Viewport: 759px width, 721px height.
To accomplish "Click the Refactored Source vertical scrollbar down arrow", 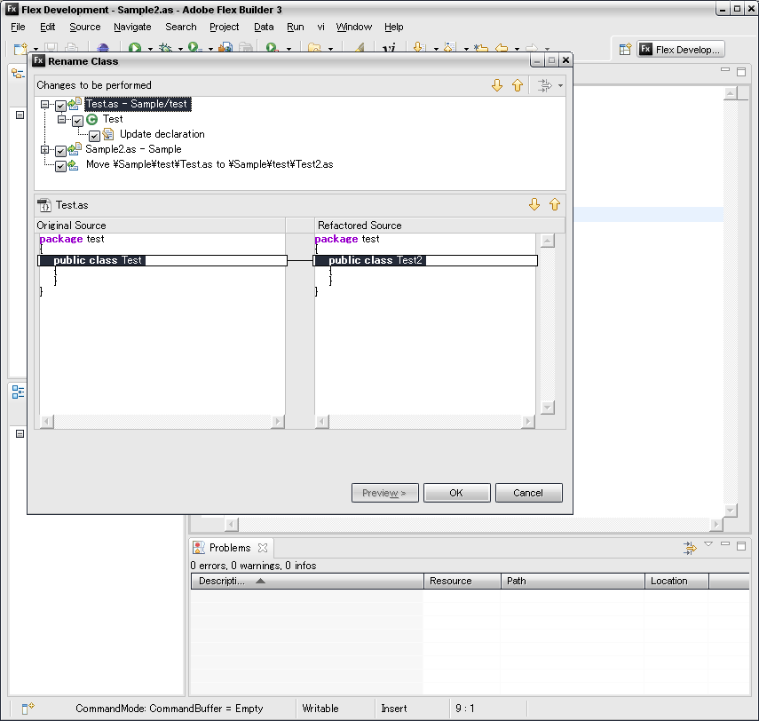I will coord(547,408).
